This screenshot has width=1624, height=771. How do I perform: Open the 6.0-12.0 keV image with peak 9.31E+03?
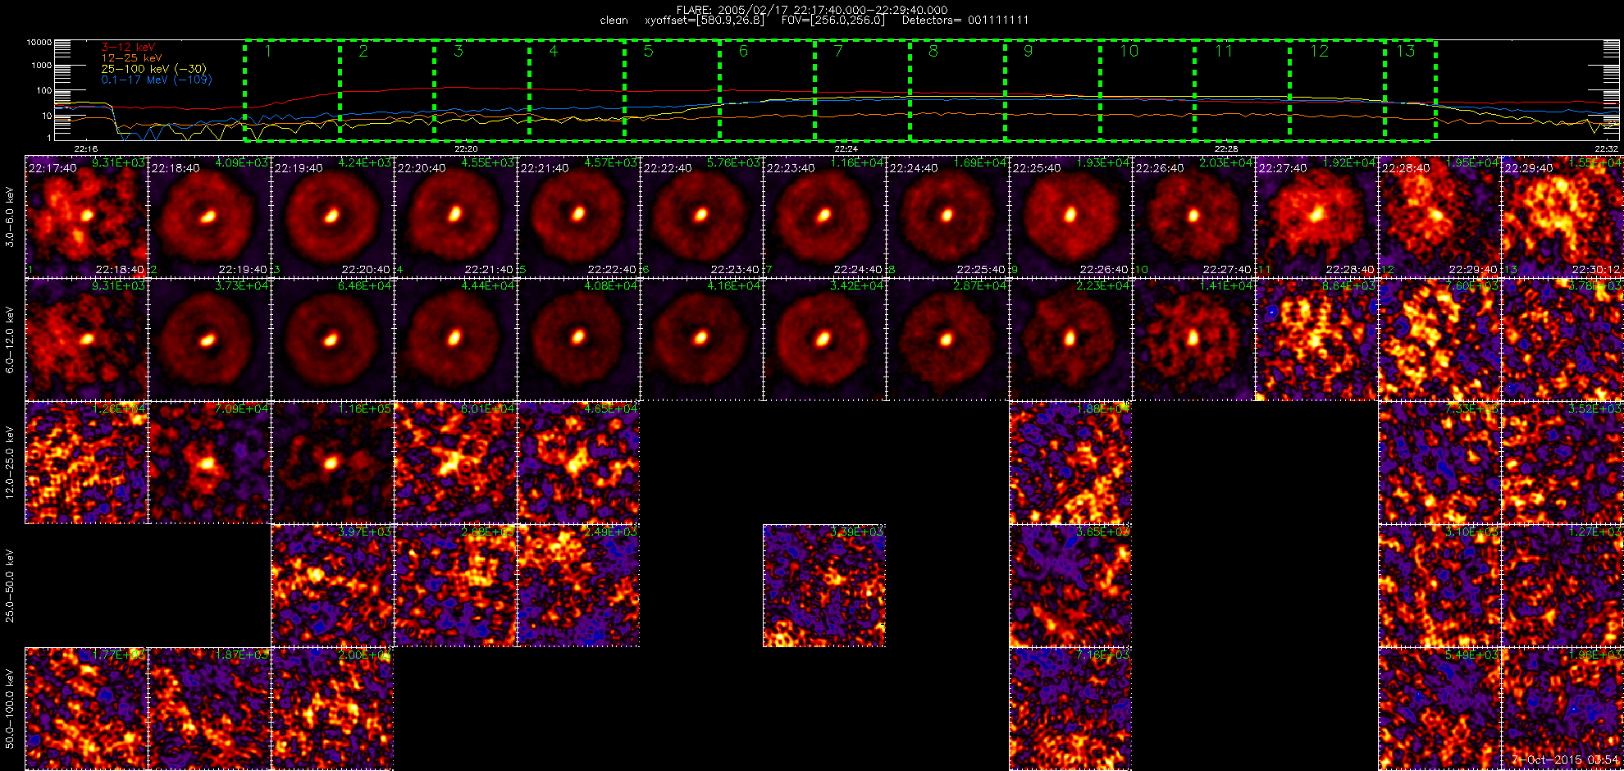point(86,340)
